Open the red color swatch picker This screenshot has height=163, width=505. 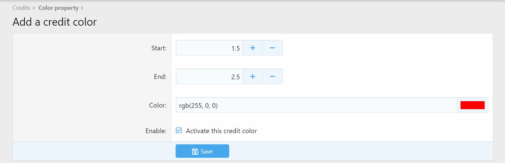(472, 105)
